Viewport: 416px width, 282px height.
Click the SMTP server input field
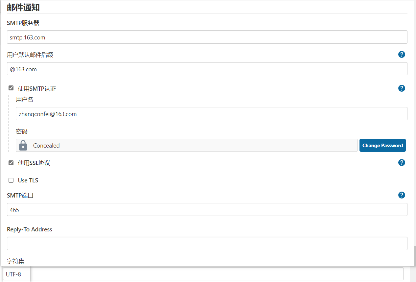(x=207, y=37)
